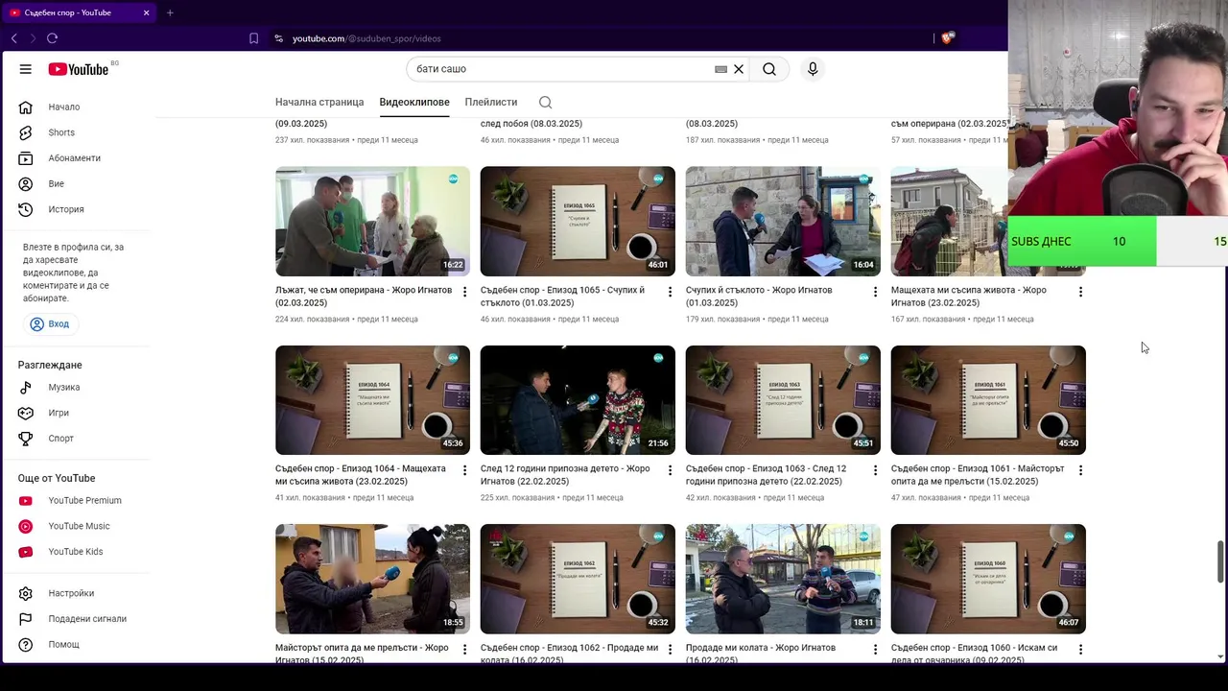Reload the page with the browser refresh icon
1228x691 pixels.
click(52, 38)
